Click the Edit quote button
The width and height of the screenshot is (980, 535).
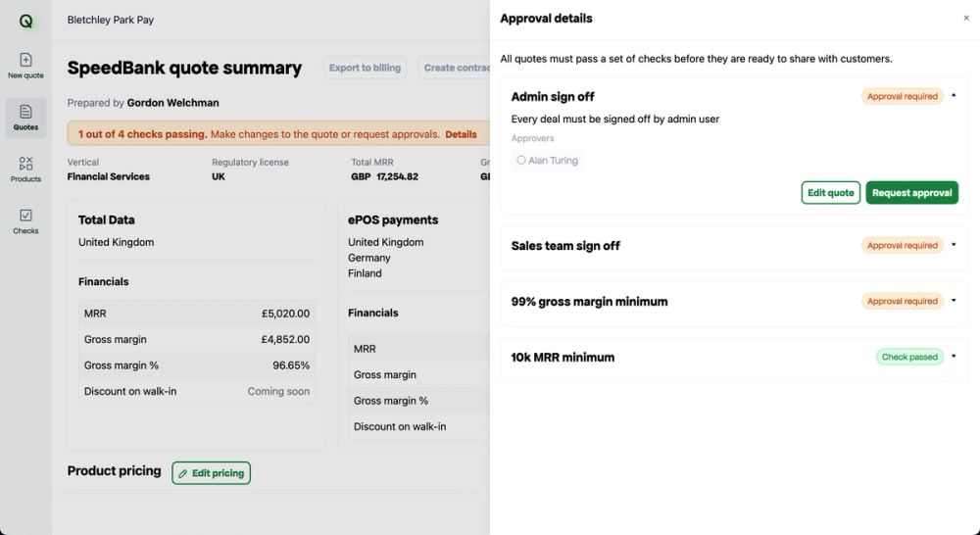coord(830,193)
